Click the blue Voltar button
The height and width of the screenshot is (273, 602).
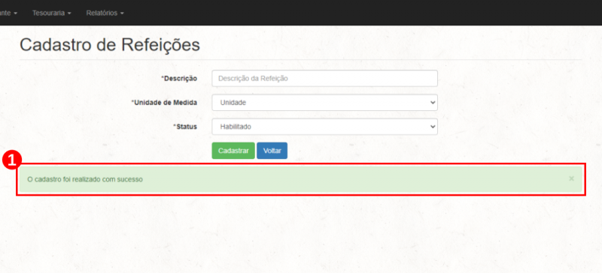(272, 151)
